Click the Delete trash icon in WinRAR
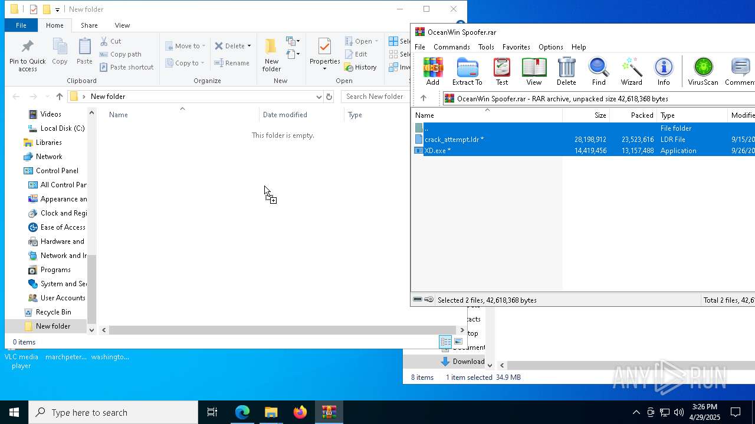 point(566,71)
